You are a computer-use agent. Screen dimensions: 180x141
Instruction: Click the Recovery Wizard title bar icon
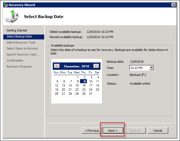click(6, 5)
